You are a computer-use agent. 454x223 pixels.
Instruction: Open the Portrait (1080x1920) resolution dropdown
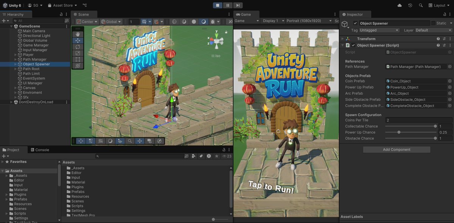[309, 21]
